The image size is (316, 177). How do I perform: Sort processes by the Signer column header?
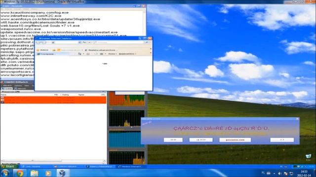(81, 94)
